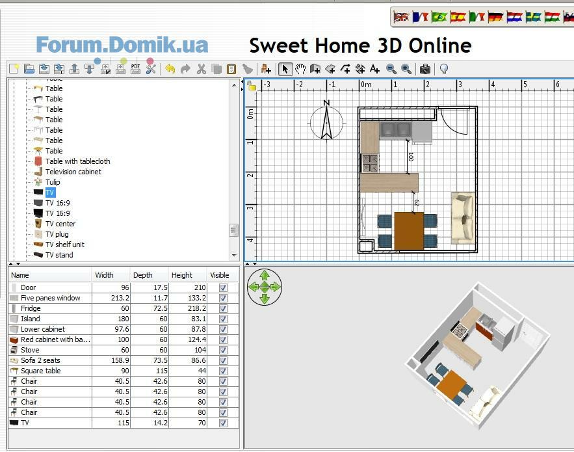Click the 3D view green right arrow
The width and height of the screenshot is (574, 452).
tap(276, 287)
